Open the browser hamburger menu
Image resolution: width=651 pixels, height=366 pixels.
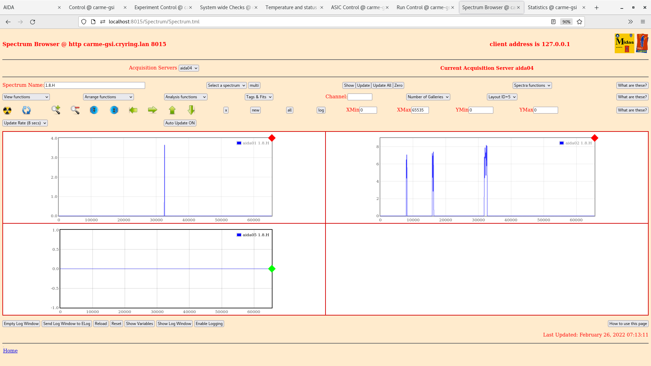point(643,22)
